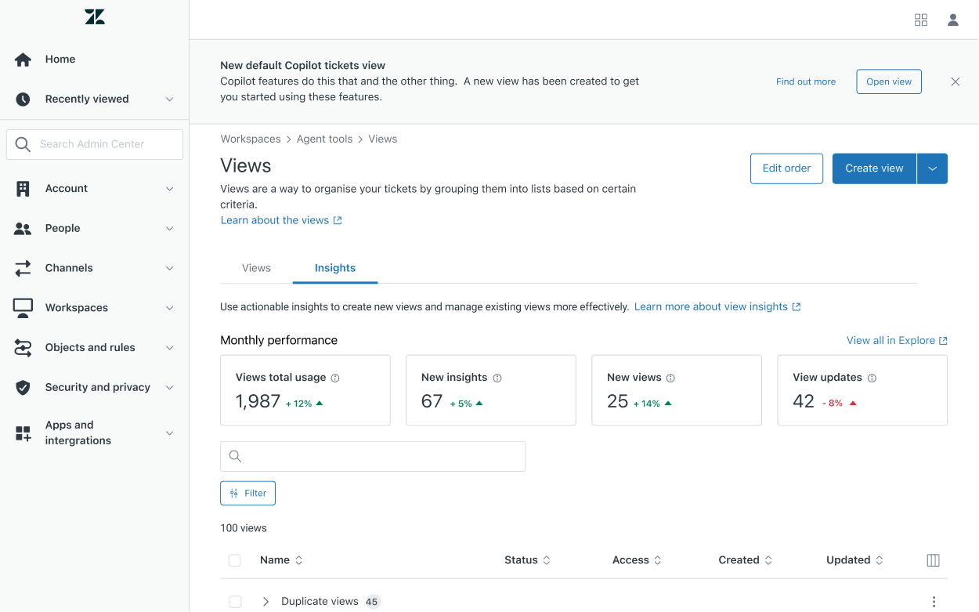Expand the Duplicate views group

pos(266,602)
